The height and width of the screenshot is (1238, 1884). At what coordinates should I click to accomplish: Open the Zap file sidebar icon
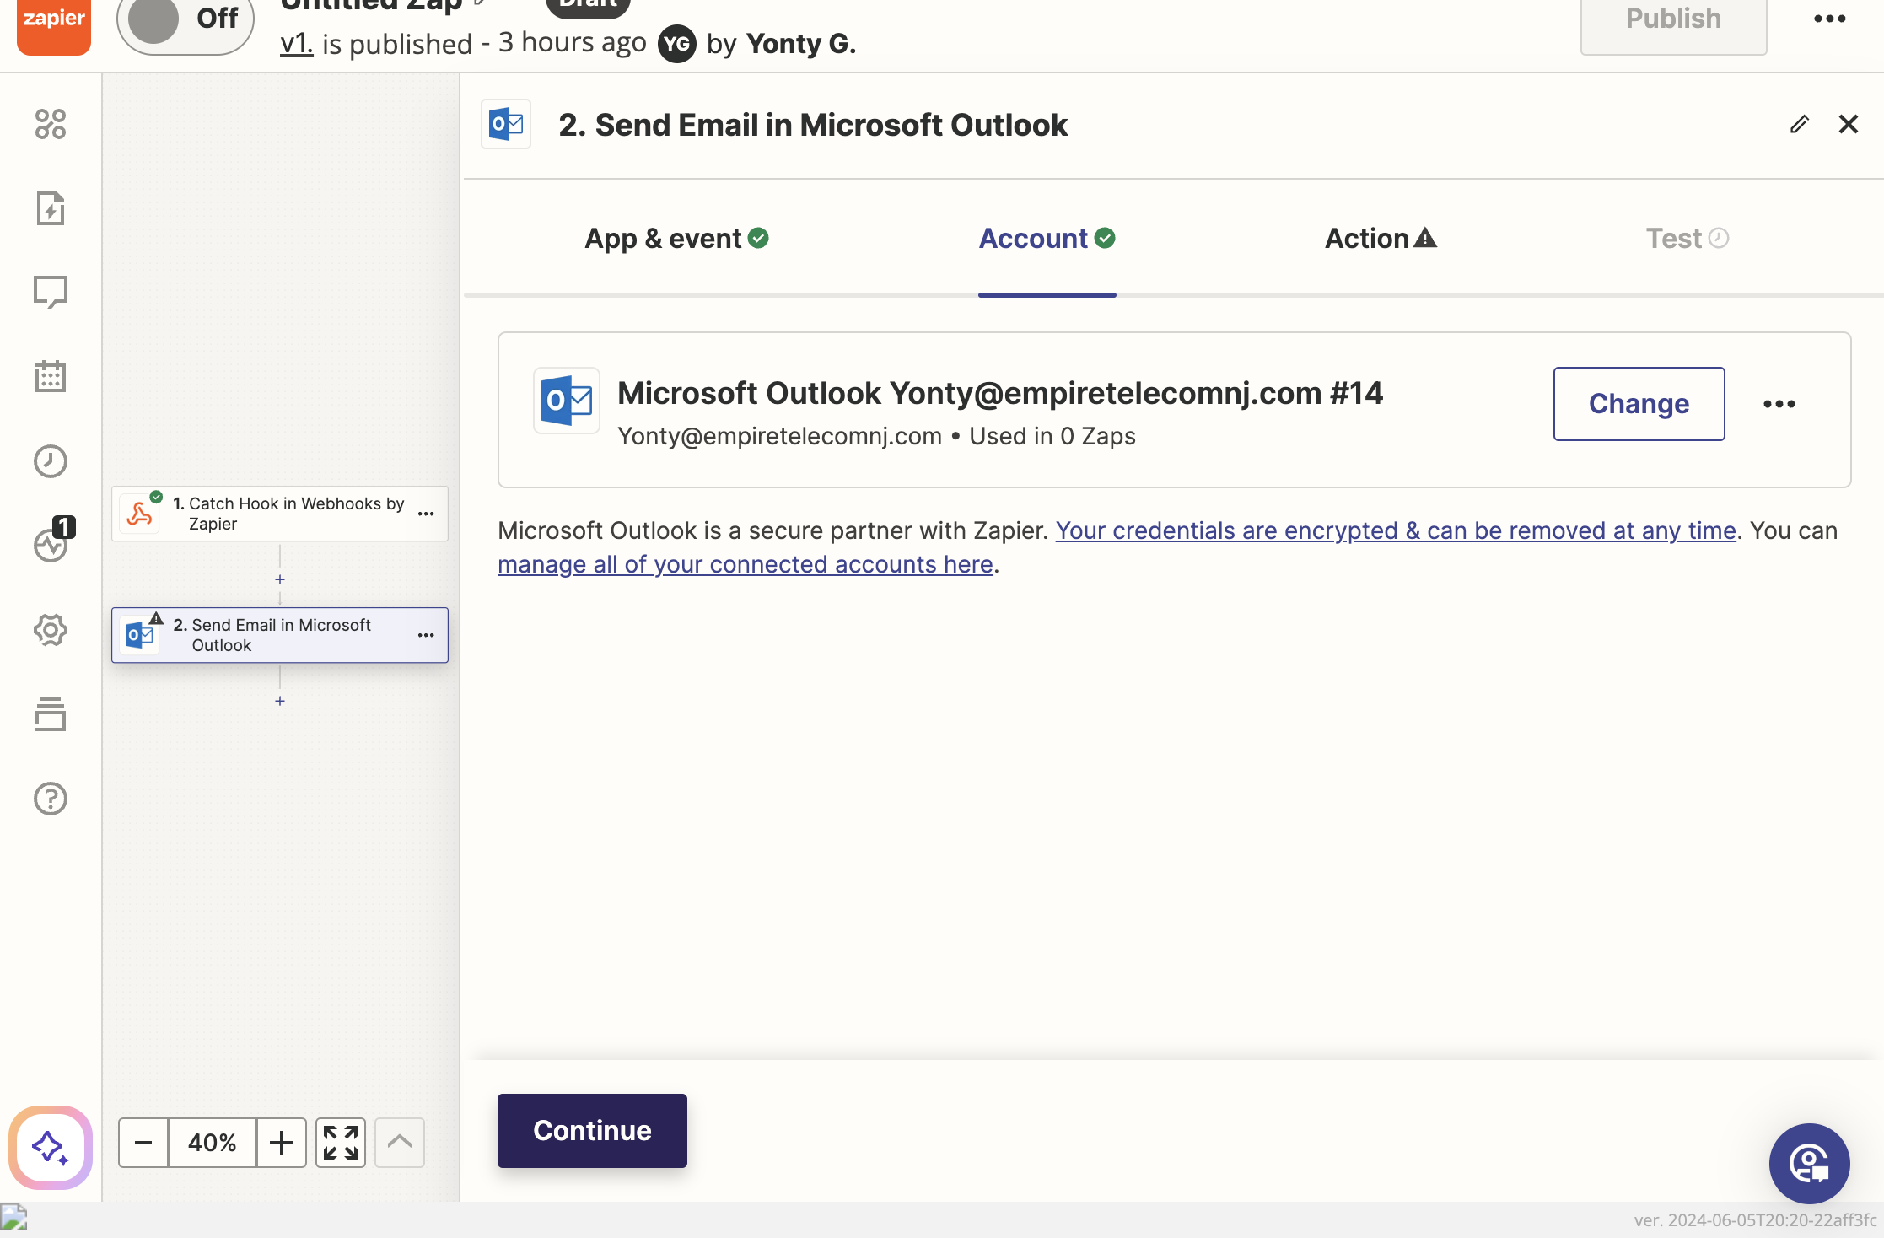click(51, 208)
